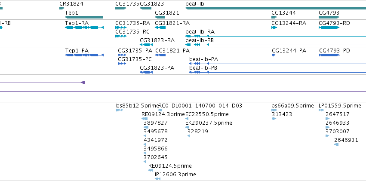The height and width of the screenshot is (181, 366).
Task: Select the beat-Ib-RB transcript
Action: point(275,45)
